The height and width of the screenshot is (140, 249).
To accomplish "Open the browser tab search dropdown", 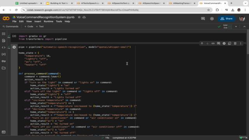I will [245, 3].
